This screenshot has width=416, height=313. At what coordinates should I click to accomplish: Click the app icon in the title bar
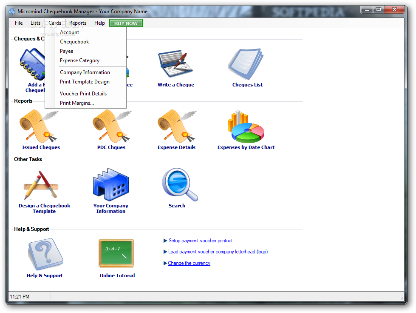[x=12, y=11]
